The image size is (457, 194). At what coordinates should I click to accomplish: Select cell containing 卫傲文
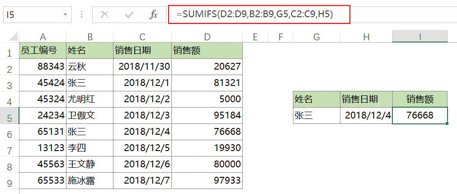point(90,116)
